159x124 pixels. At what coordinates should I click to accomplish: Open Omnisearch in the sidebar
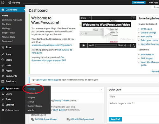(8, 41)
